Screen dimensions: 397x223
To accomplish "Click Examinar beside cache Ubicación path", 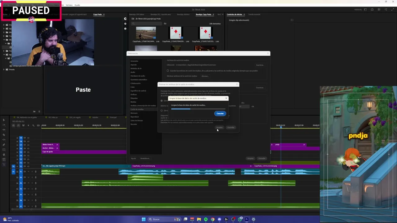I will 260,65.
